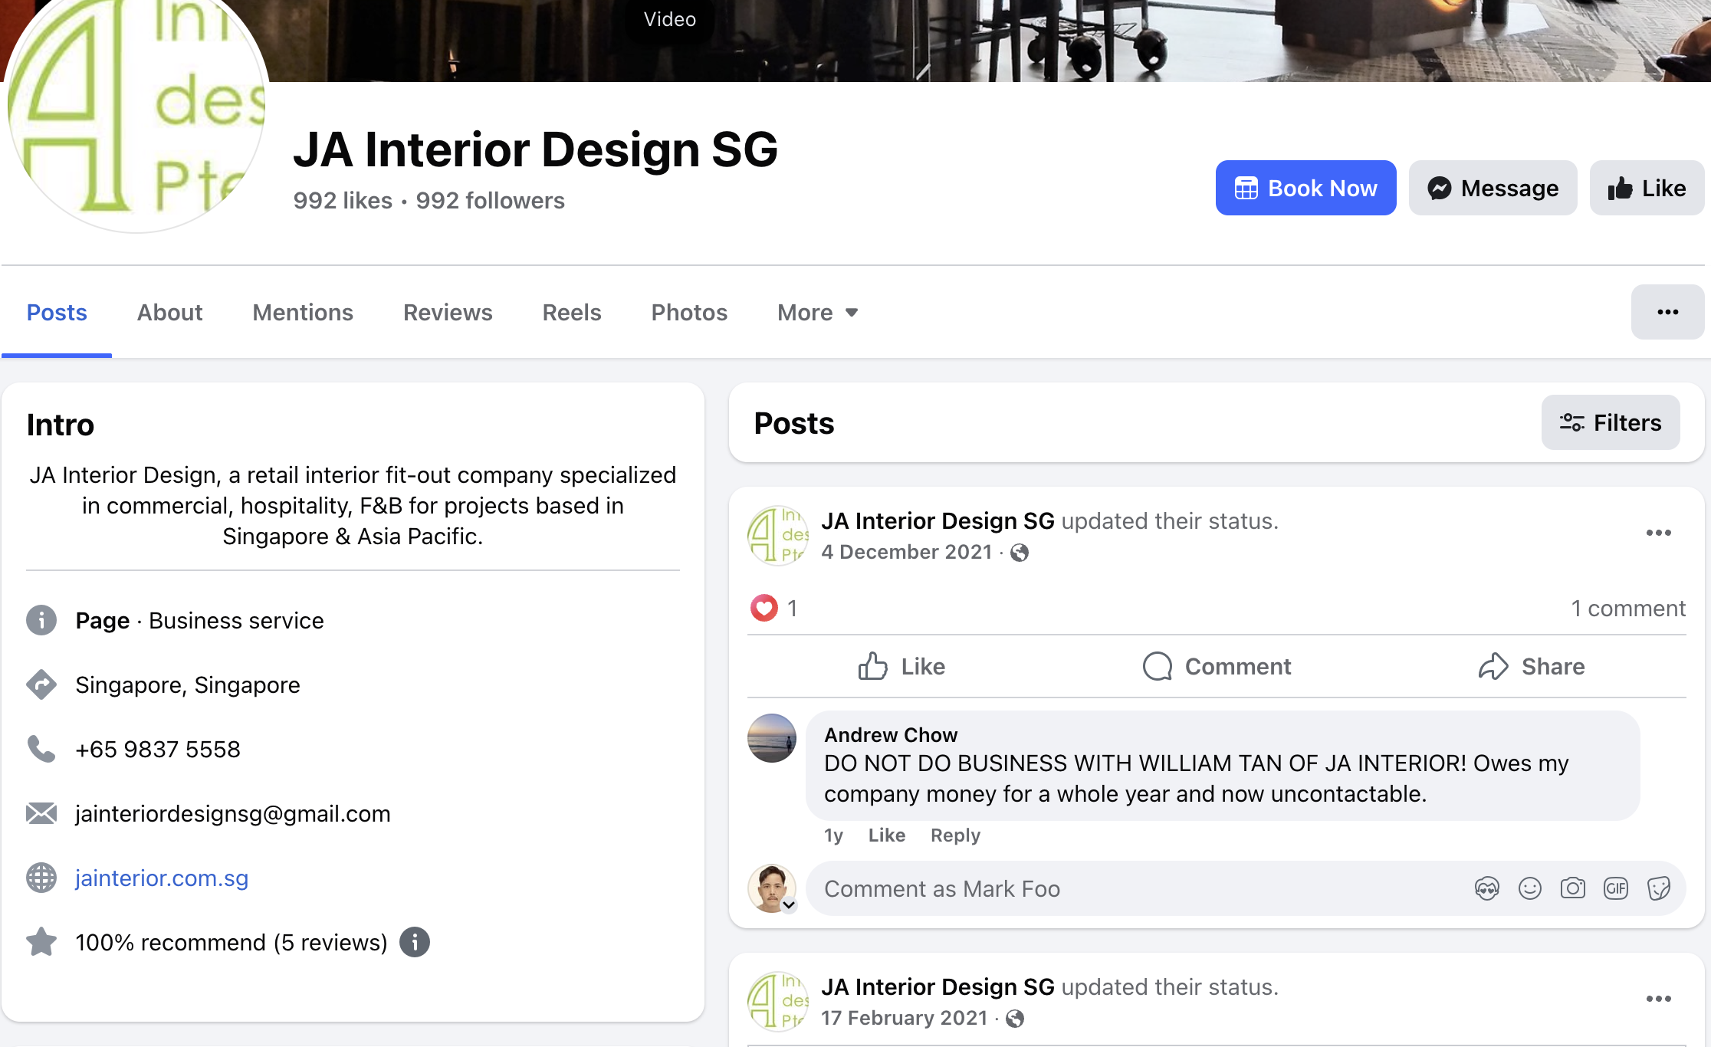Expand the More tab dropdown
The image size is (1711, 1047).
pyautogui.click(x=817, y=312)
